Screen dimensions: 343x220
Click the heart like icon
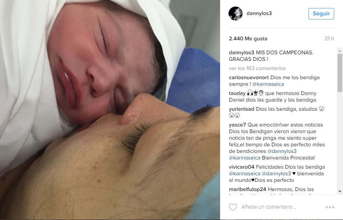(x=233, y=207)
